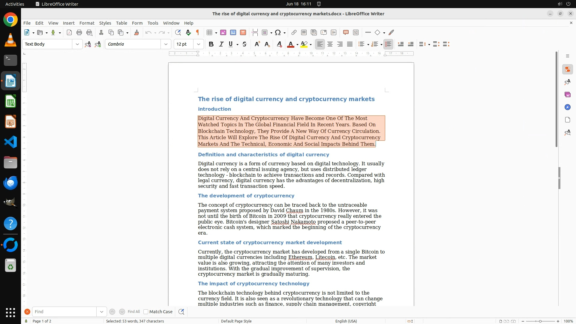Click the zoom slider in status bar
Image resolution: width=576 pixels, height=324 pixels.
point(540,321)
